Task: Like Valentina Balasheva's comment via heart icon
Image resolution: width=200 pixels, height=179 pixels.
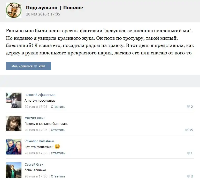Action: click(x=188, y=153)
